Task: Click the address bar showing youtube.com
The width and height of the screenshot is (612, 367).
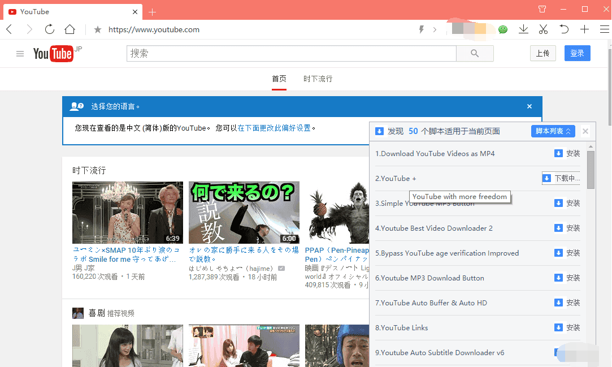Action: tap(154, 29)
